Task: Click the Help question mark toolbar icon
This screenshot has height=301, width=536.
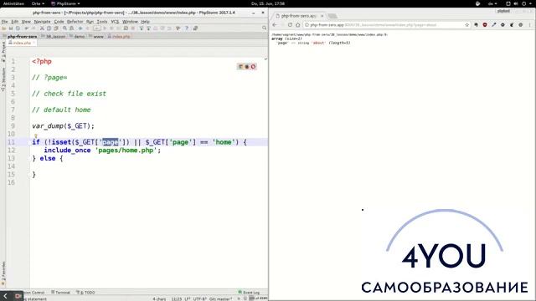Action: [187, 28]
